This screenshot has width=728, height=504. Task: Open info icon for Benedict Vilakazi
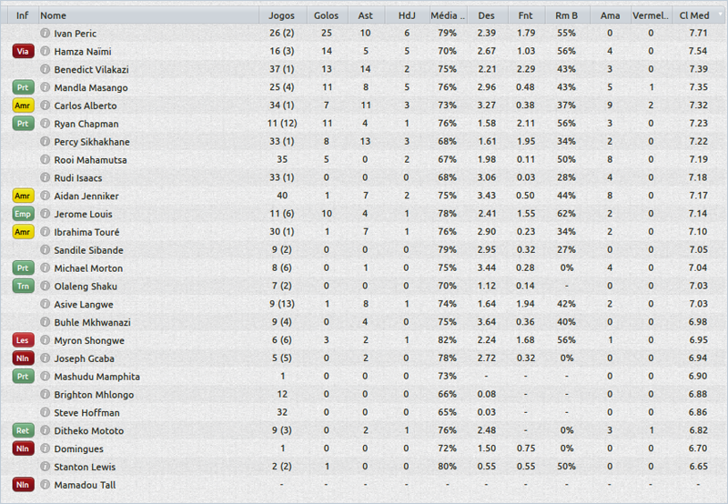pos(45,69)
